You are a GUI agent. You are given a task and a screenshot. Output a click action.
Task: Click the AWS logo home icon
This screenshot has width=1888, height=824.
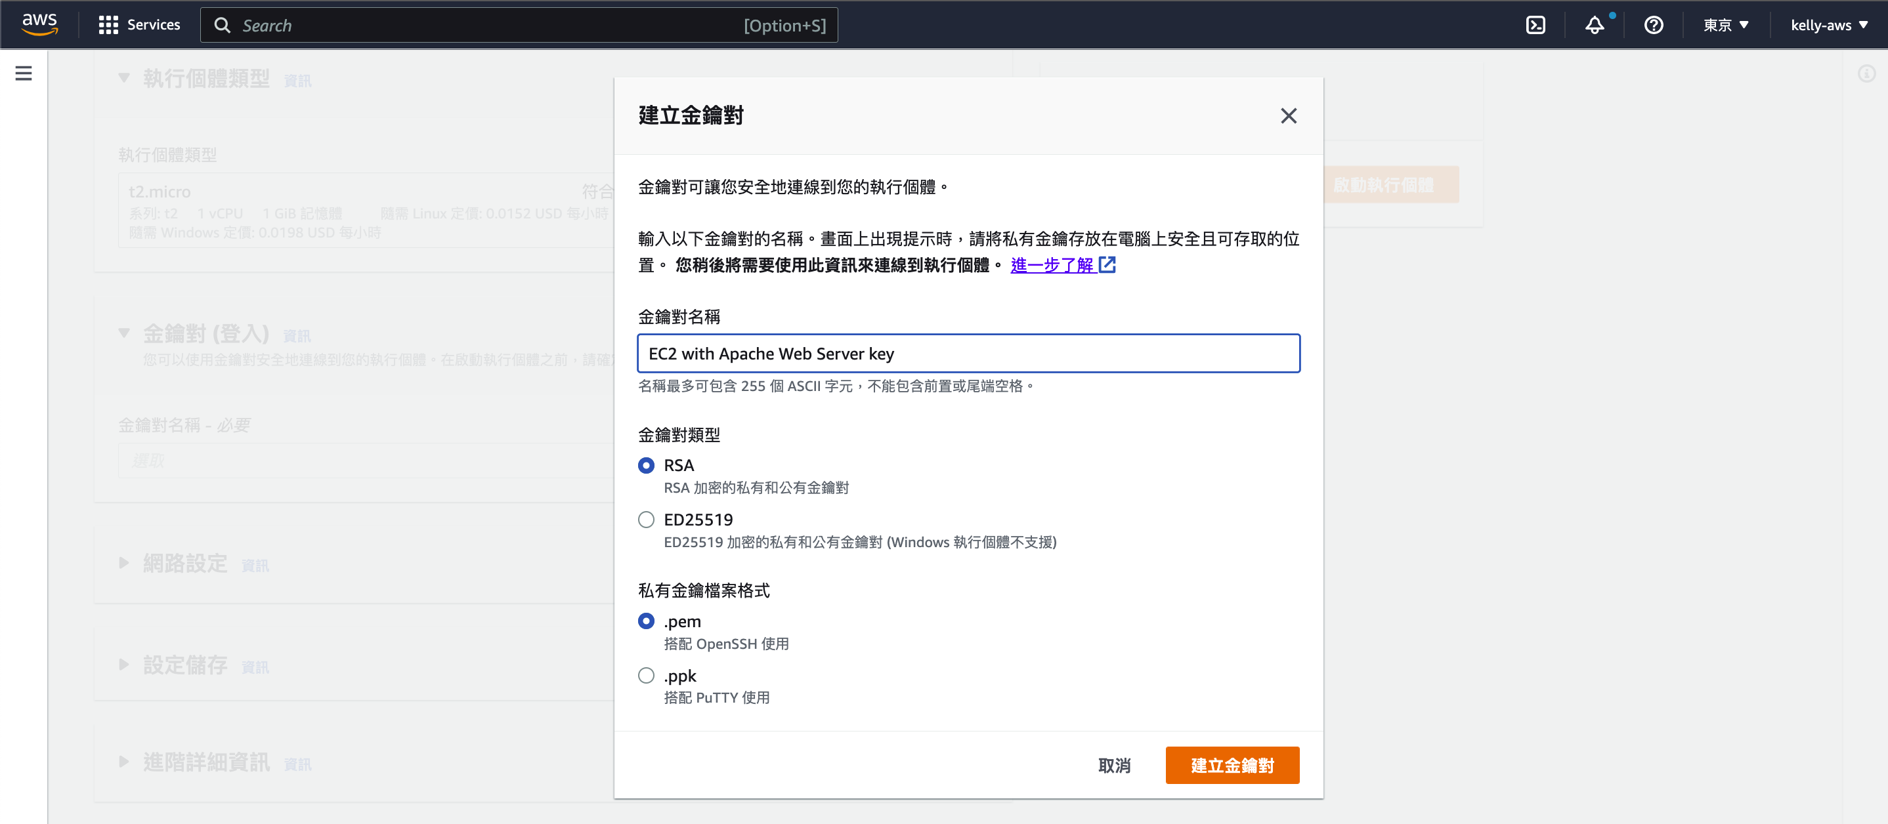pos(39,24)
